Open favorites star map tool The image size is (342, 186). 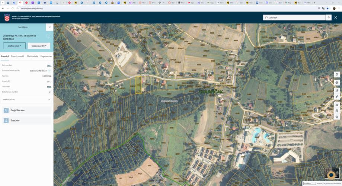(x=337, y=117)
